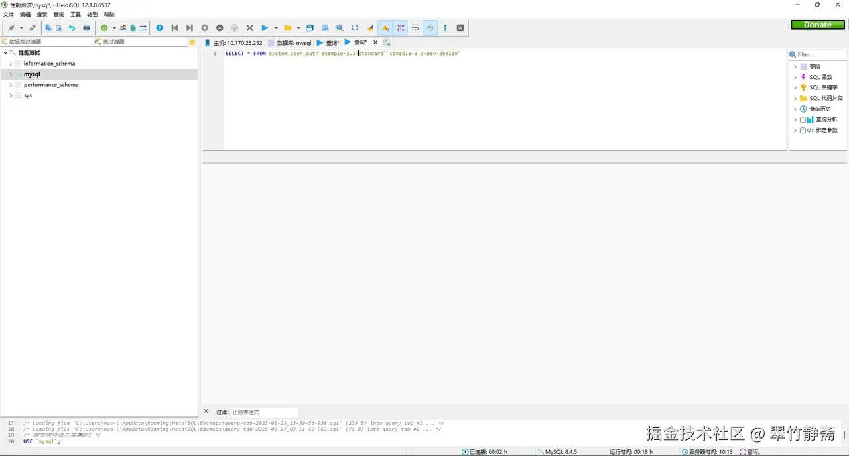The image size is (849, 456).
Task: Collapse the 性能测试 session node
Action: (5, 53)
